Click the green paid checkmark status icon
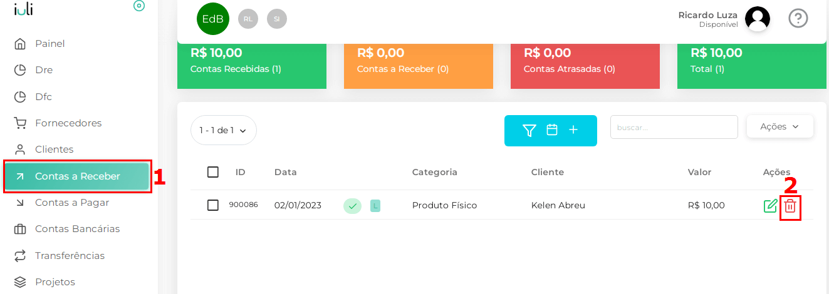The image size is (829, 294). pos(352,205)
